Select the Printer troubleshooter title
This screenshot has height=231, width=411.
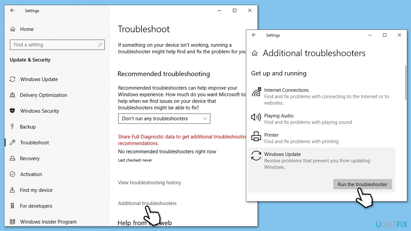(271, 135)
